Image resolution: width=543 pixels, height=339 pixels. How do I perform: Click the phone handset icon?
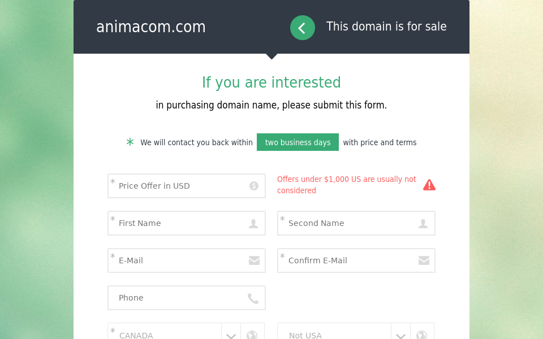click(253, 298)
